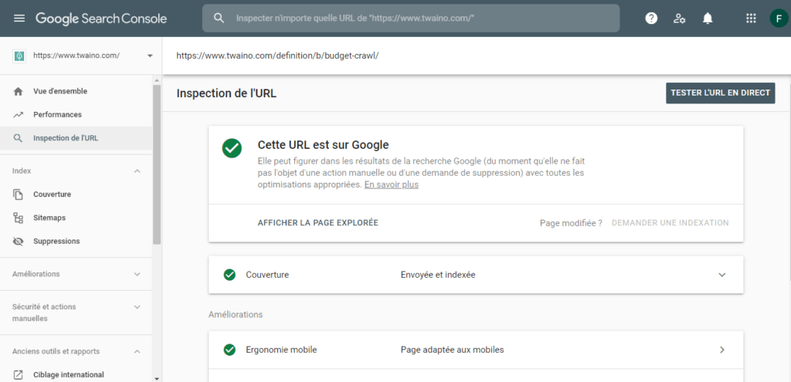Collapse the Index section
Image resolution: width=791 pixels, height=382 pixels.
point(137,171)
